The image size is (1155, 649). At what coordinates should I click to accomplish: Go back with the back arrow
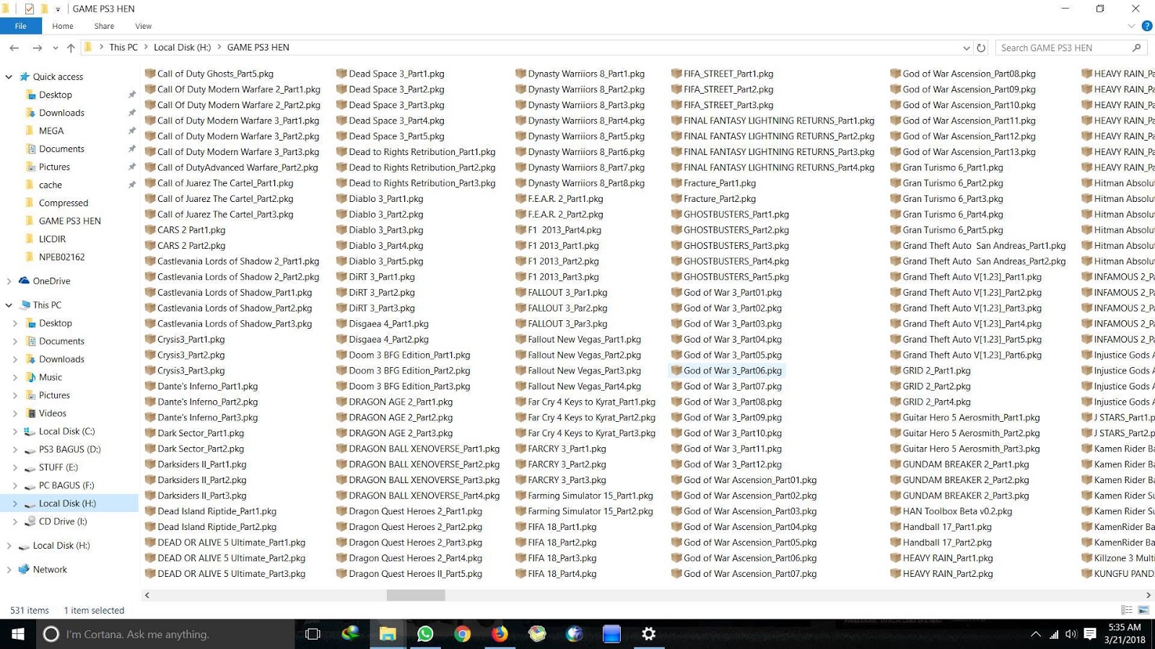(x=14, y=48)
